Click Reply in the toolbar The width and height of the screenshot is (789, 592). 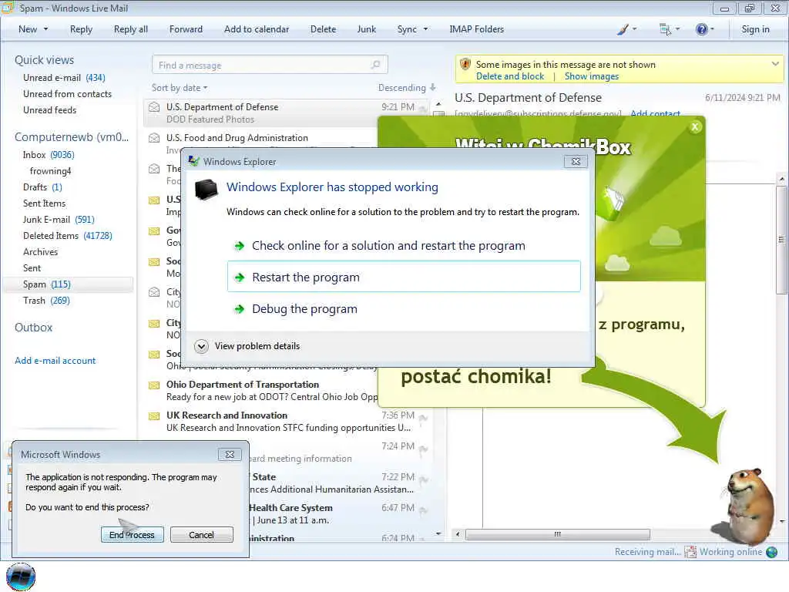pyautogui.click(x=81, y=29)
